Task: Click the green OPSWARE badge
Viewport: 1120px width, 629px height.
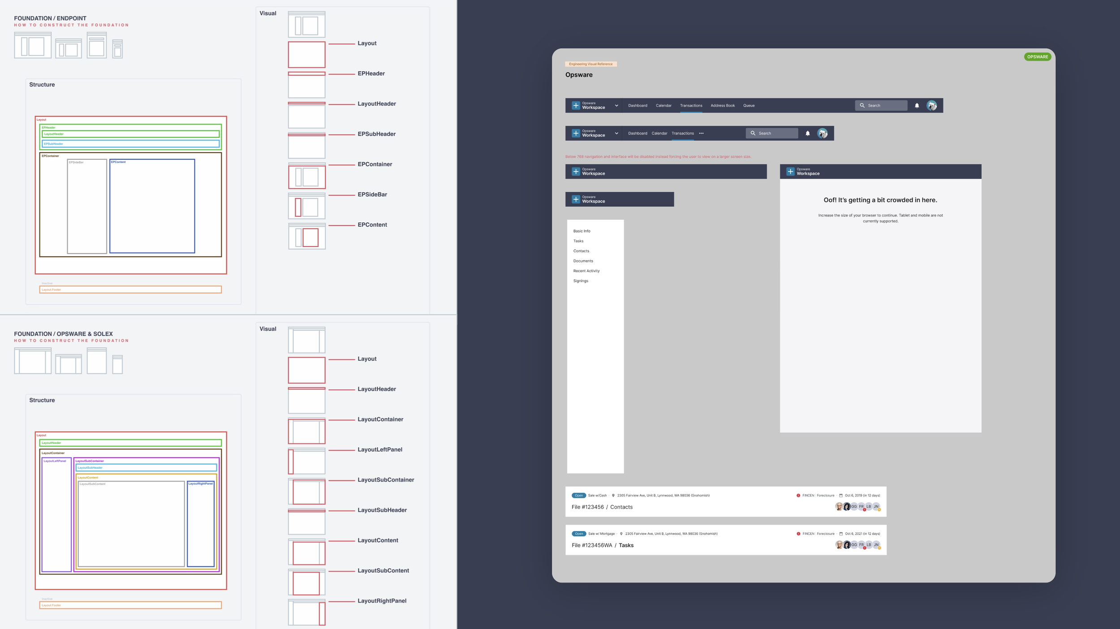Action: [x=1037, y=57]
